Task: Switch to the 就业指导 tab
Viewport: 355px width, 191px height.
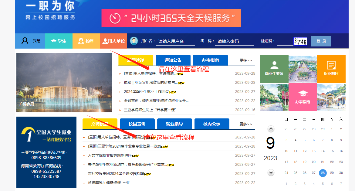Action: coord(174,124)
